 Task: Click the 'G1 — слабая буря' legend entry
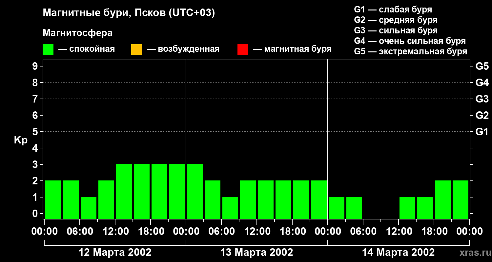point(393,9)
